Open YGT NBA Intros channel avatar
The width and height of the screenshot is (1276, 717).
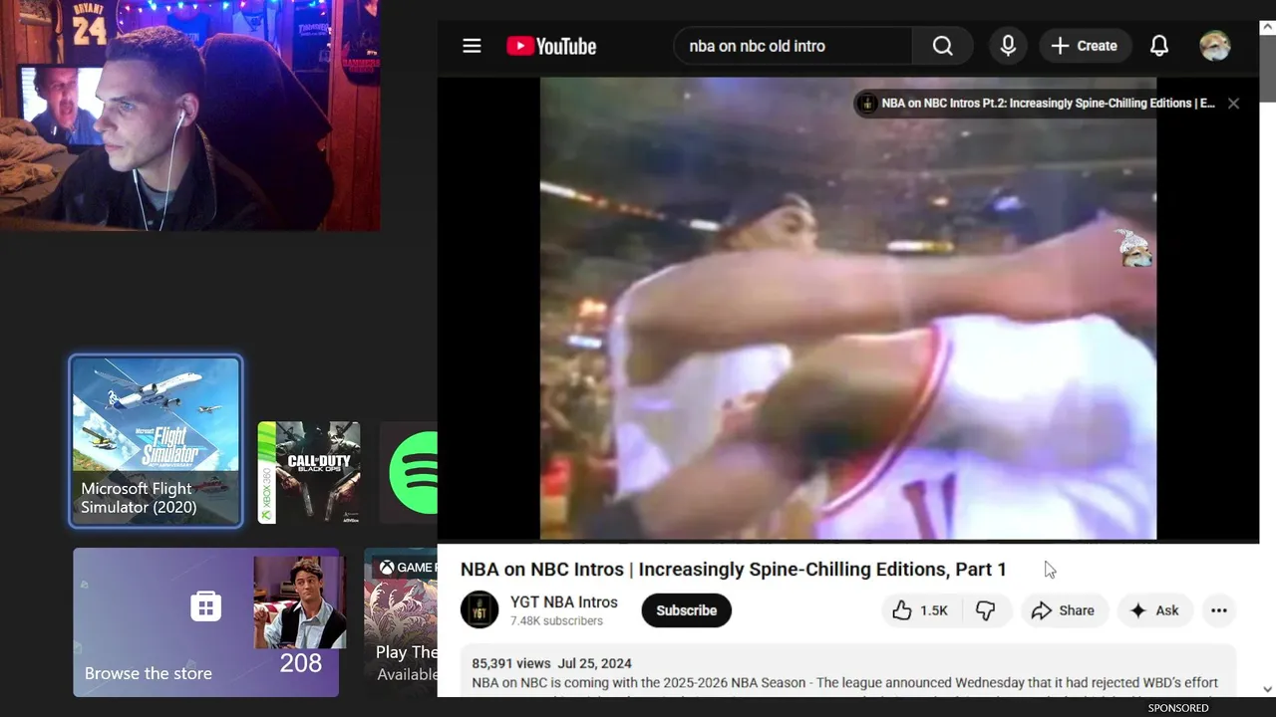[x=479, y=610]
